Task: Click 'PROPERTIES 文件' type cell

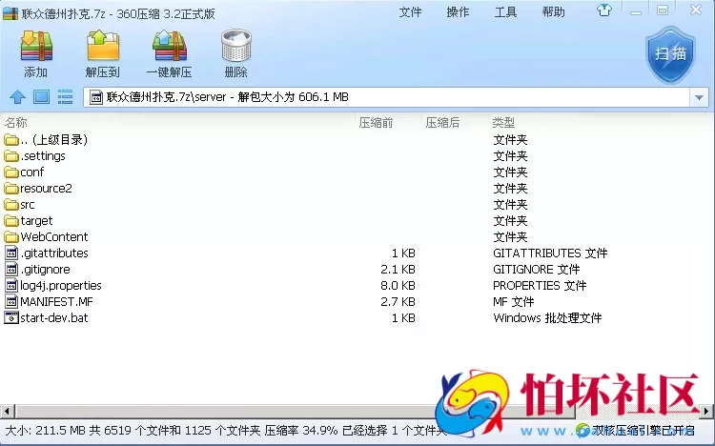Action: (x=540, y=286)
